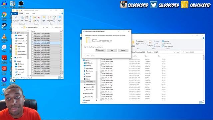Check 'Do this for all current items'
The width and height of the screenshot is (213, 120).
(x=85, y=47)
